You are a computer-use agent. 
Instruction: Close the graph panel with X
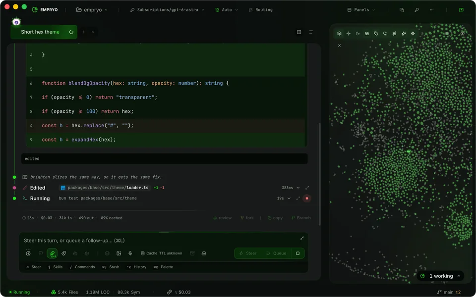[x=339, y=46]
